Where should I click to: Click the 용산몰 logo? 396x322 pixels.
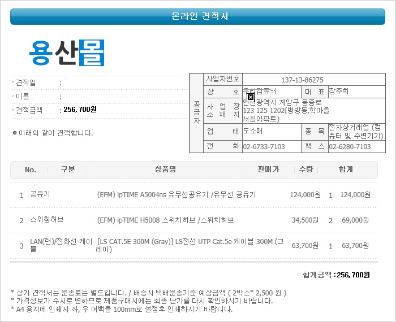(67, 53)
